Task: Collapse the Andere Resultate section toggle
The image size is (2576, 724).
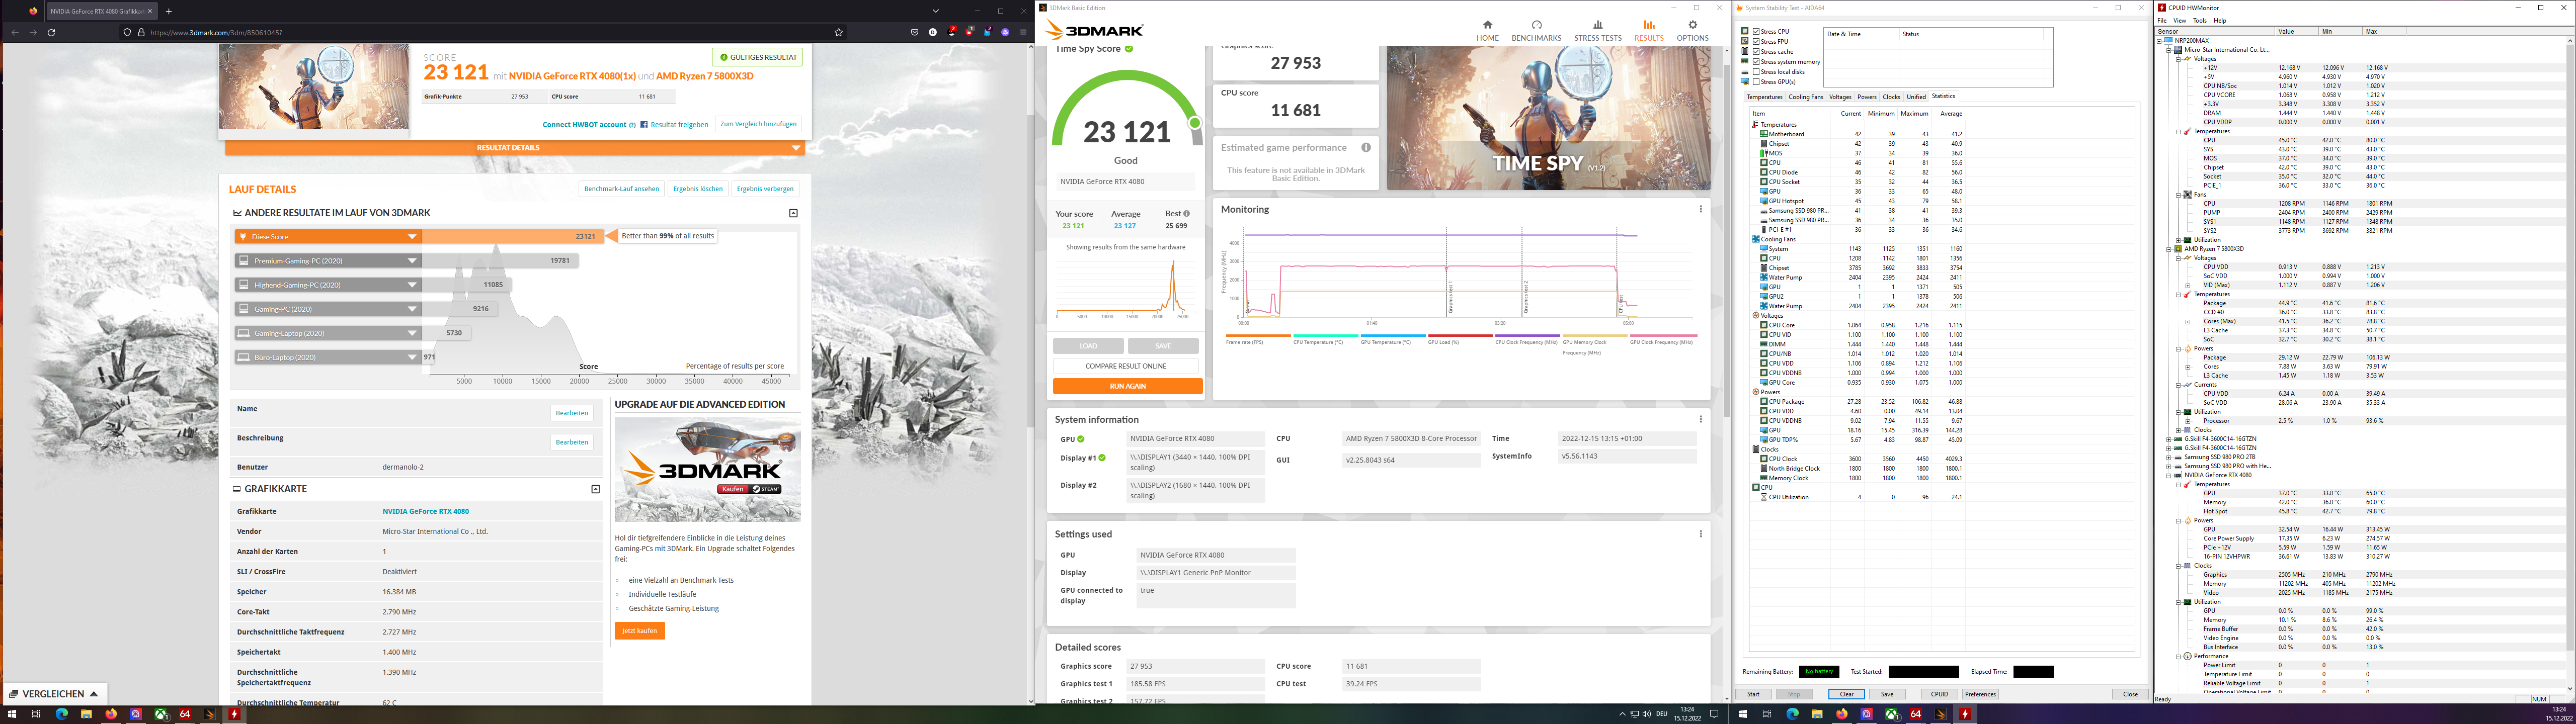Action: pos(793,213)
